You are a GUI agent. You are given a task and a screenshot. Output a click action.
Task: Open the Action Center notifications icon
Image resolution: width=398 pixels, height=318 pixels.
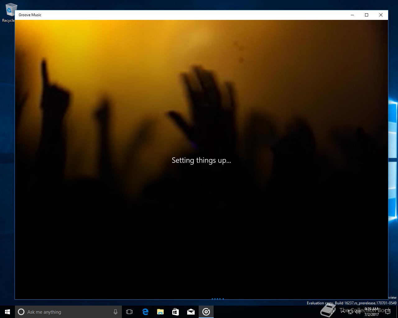click(x=387, y=312)
